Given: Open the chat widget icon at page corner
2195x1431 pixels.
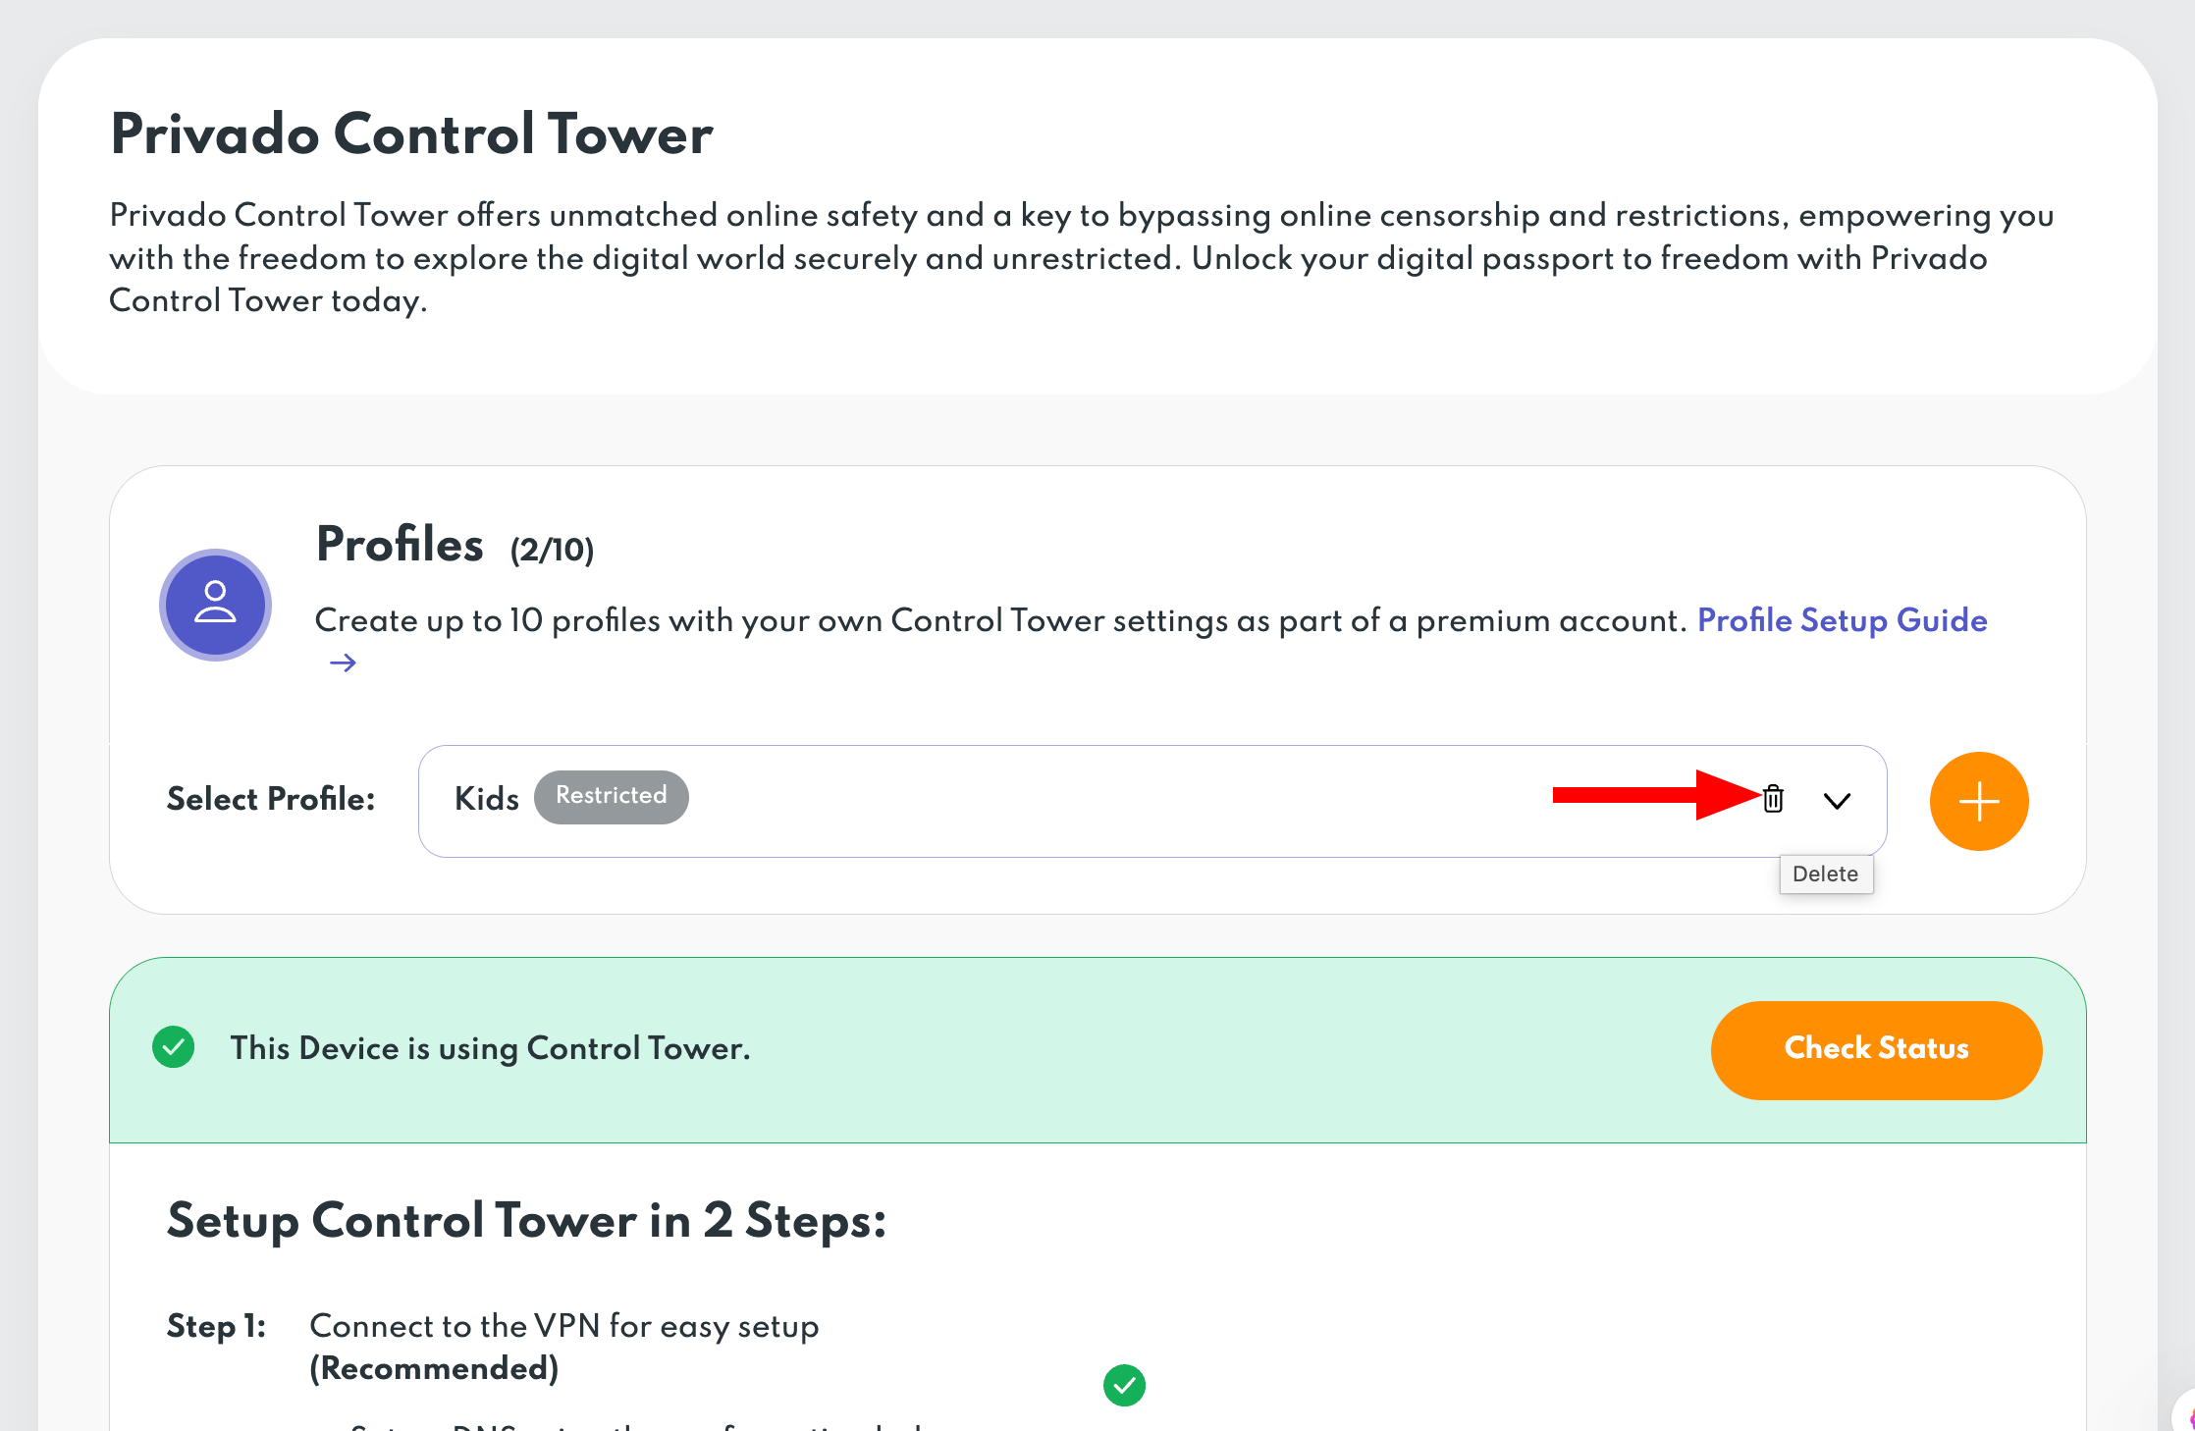Looking at the screenshot, I should pyautogui.click(x=2186, y=1413).
